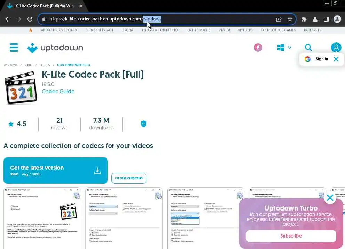The width and height of the screenshot is (345, 249).
Task: Open the VPN Apps topic link
Action: pyautogui.click(x=245, y=30)
